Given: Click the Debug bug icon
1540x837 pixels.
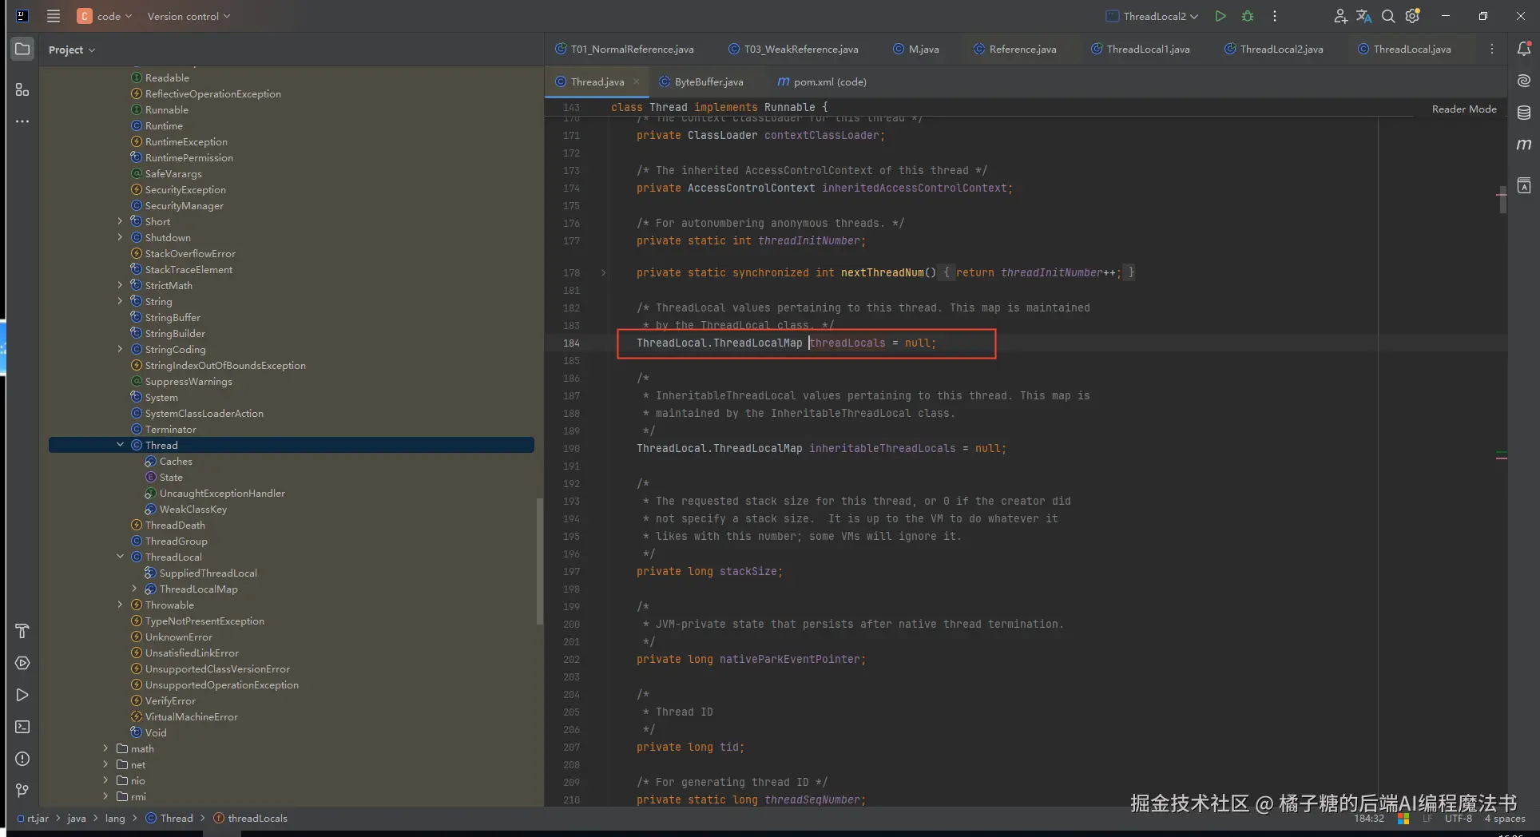Looking at the screenshot, I should coord(1248,16).
